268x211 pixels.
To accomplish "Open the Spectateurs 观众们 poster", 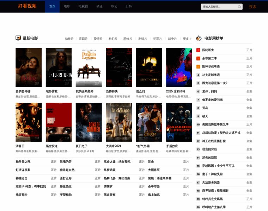I will click(149, 67).
